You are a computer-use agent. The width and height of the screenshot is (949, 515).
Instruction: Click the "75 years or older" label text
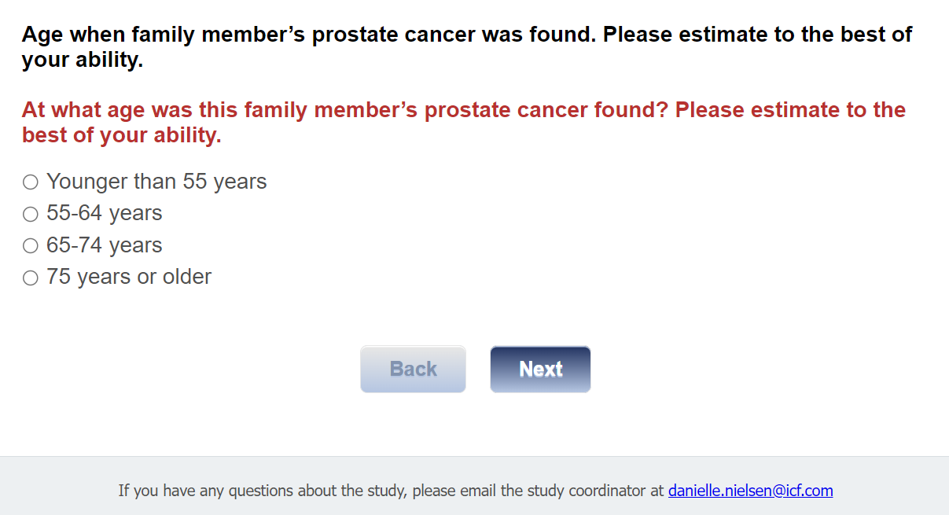[129, 277]
